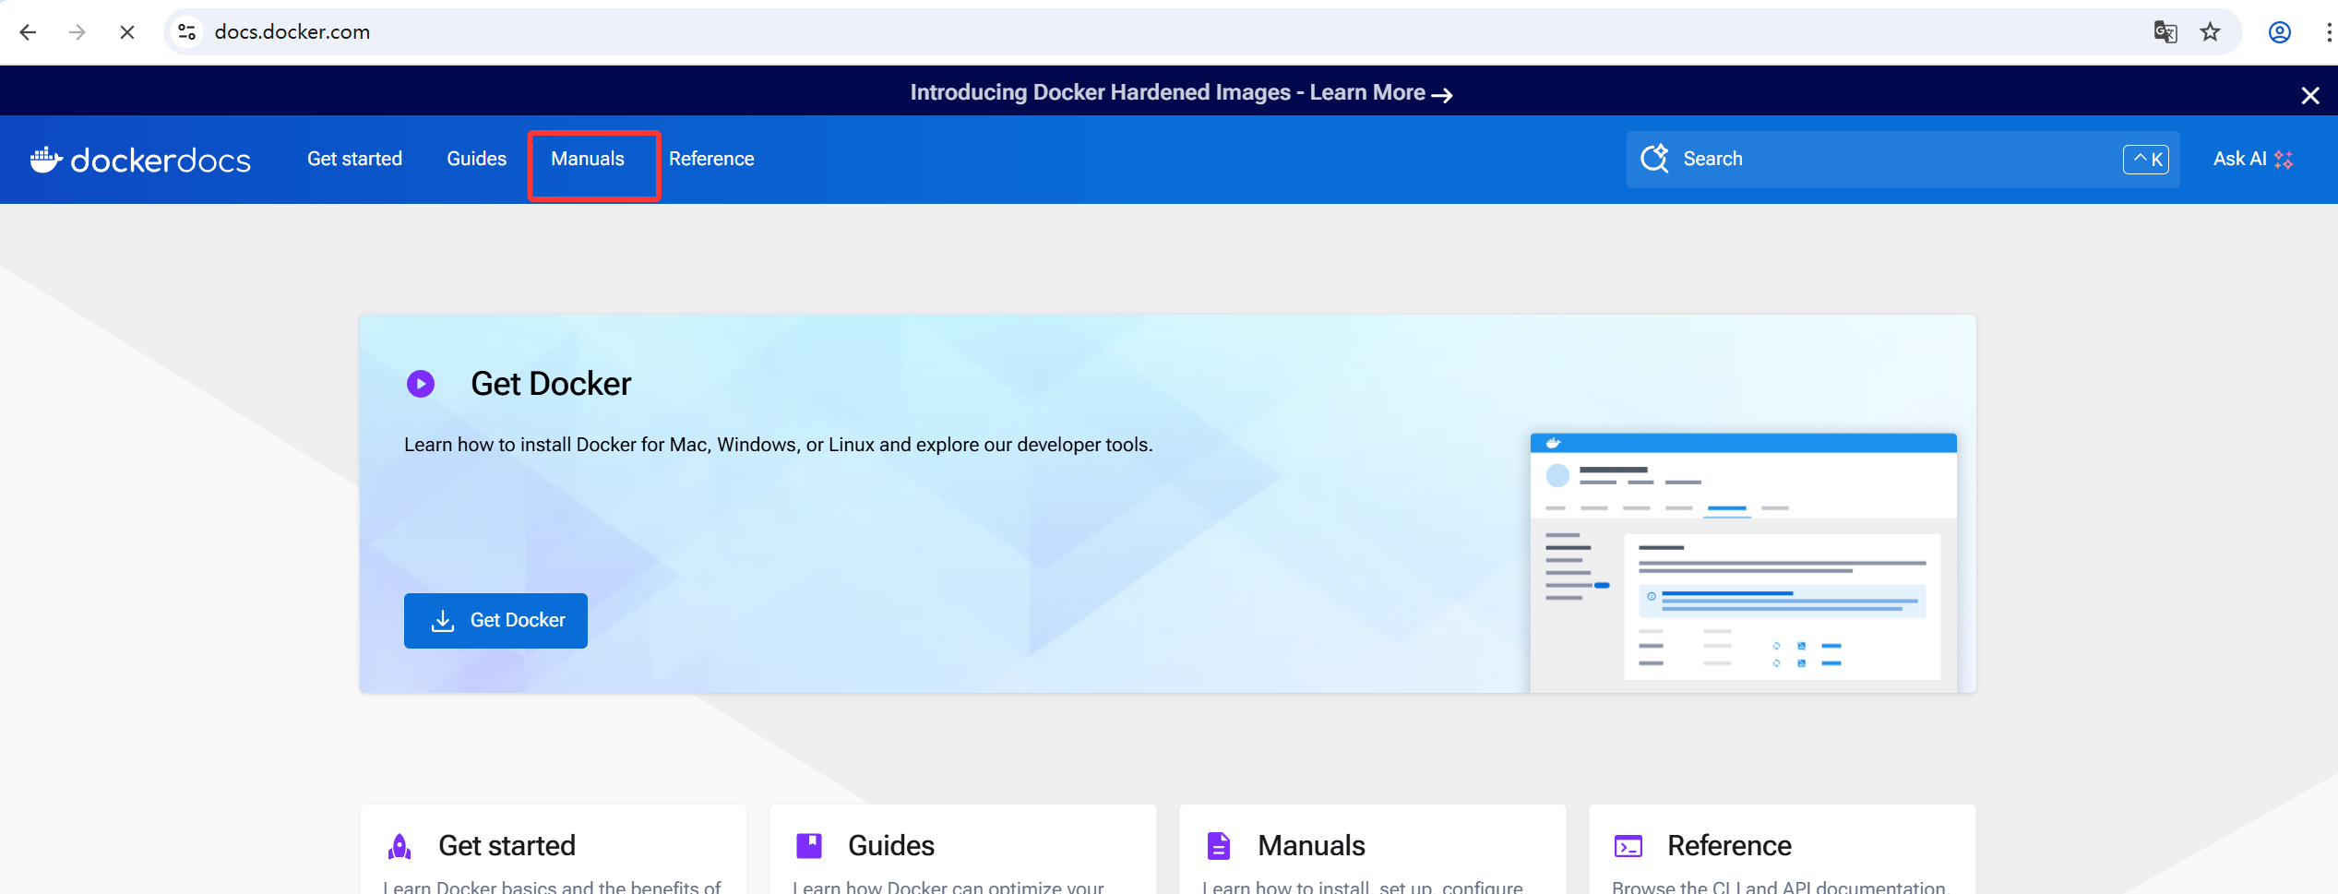
Task: Open the Get started nav tab
Action: click(x=354, y=159)
